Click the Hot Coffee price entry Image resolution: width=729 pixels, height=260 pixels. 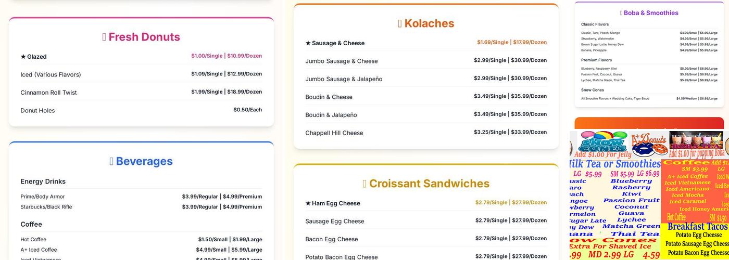coord(230,239)
